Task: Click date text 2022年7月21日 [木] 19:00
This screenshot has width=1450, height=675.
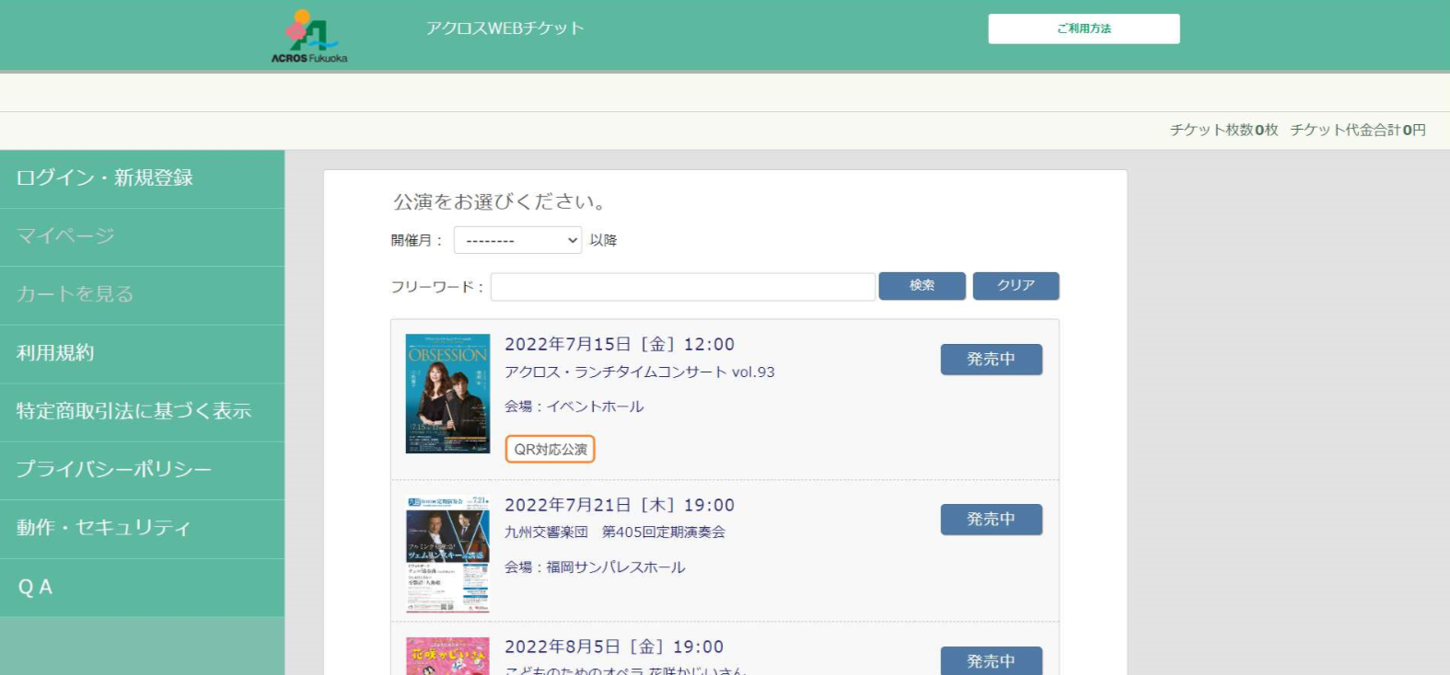Action: click(620, 505)
